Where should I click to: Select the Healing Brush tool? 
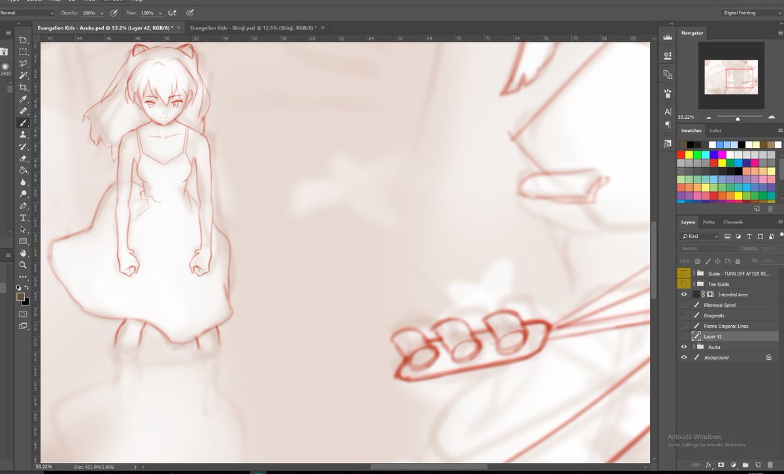23,110
